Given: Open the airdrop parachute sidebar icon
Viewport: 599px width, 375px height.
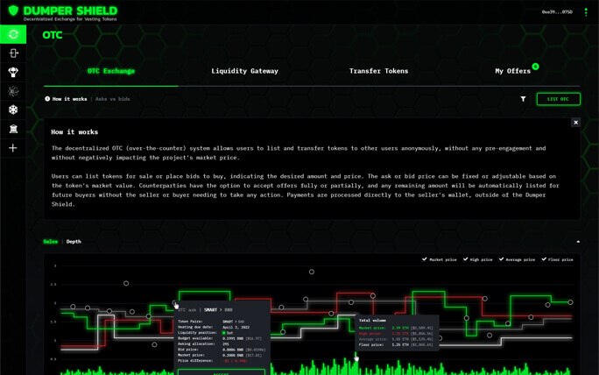Looking at the screenshot, I should [x=13, y=72].
